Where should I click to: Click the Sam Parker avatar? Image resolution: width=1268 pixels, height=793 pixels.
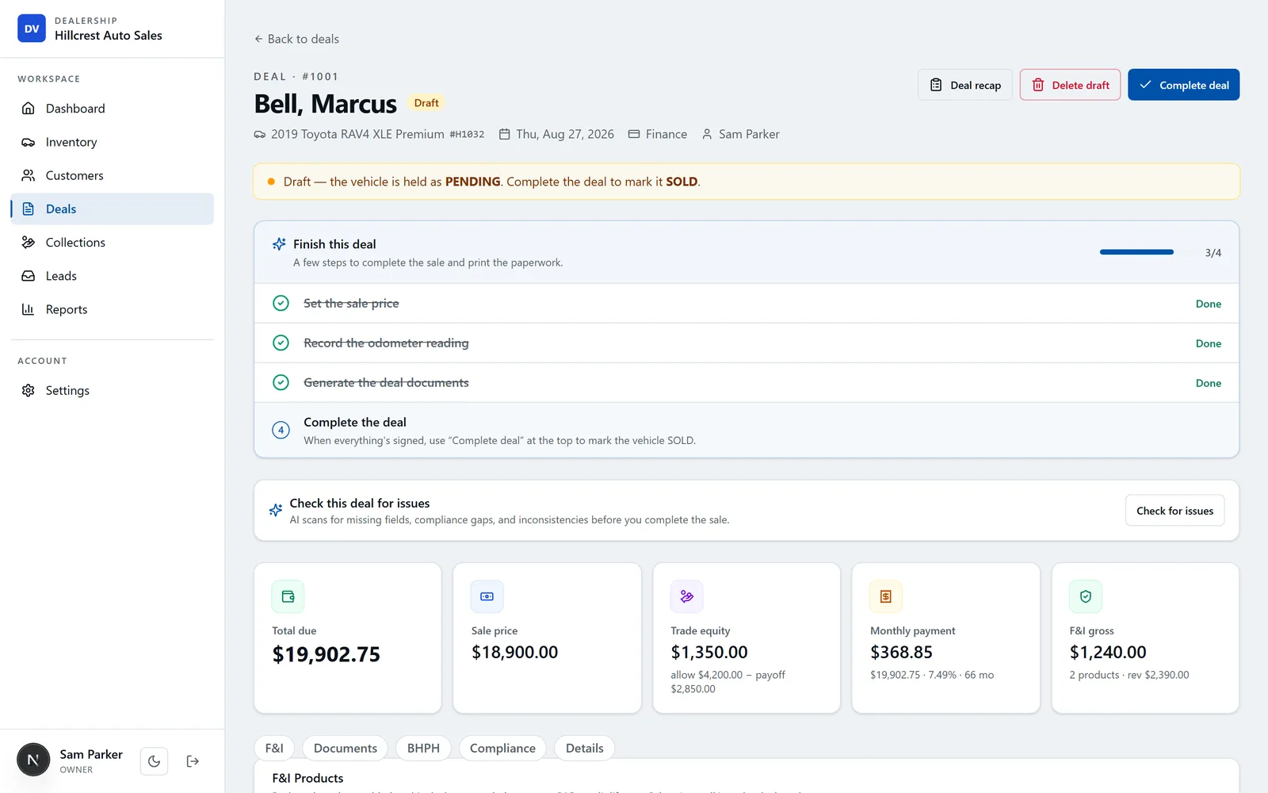(x=33, y=760)
